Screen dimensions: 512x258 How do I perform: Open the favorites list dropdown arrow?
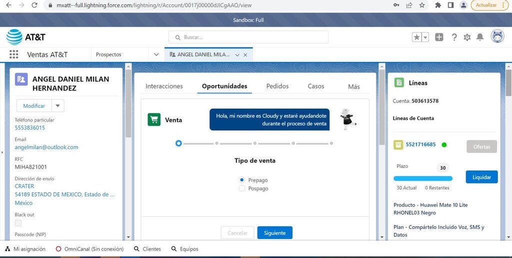pos(425,37)
